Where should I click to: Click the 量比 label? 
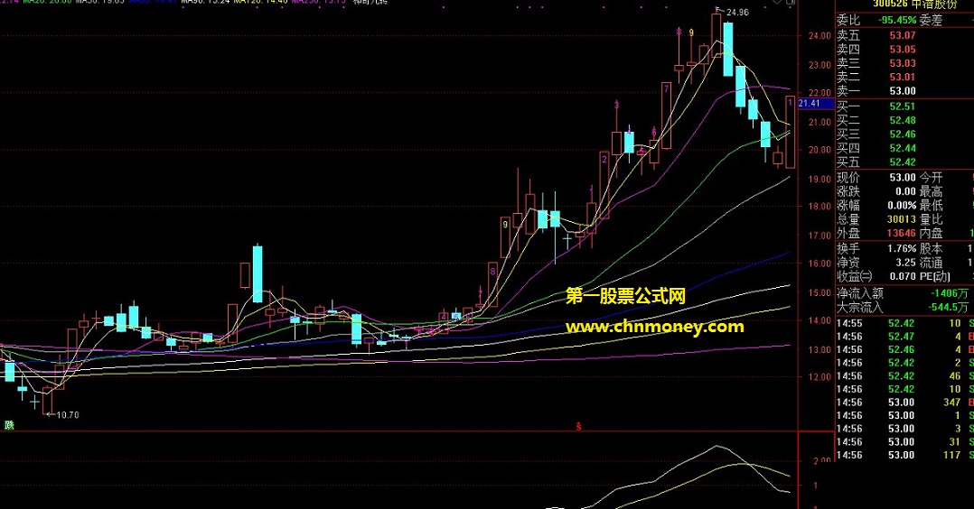(x=932, y=219)
